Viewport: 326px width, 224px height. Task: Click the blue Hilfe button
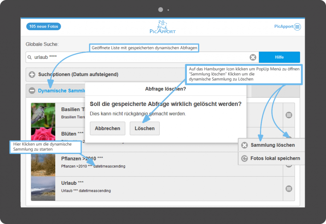(x=279, y=57)
